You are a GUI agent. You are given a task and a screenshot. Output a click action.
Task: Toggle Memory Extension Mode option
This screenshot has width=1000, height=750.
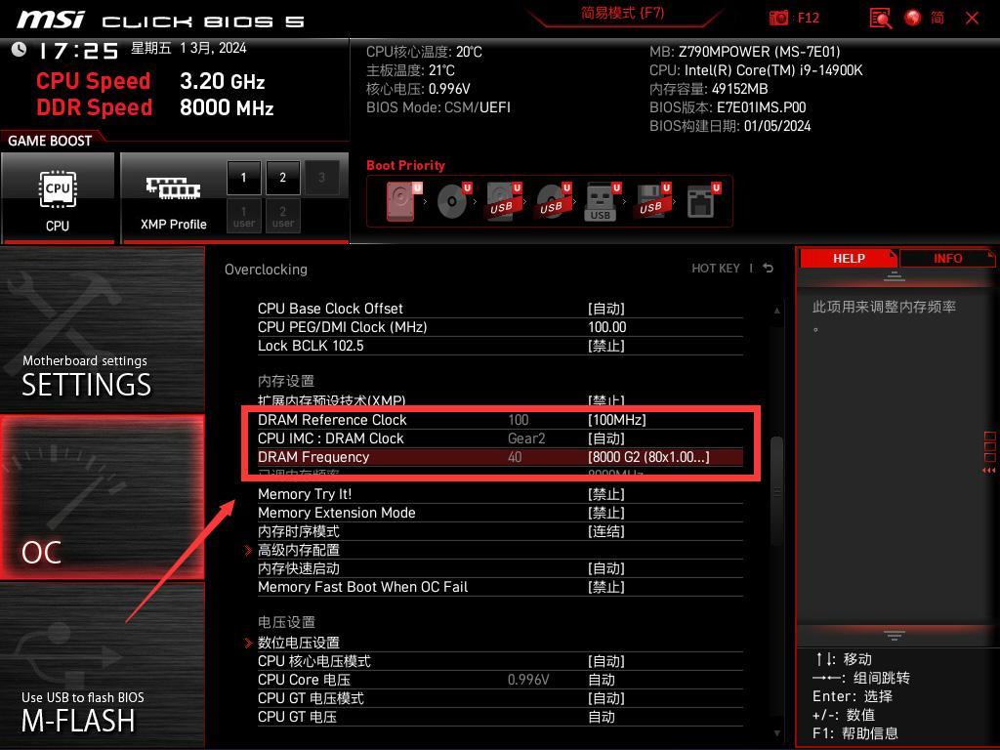500,513
